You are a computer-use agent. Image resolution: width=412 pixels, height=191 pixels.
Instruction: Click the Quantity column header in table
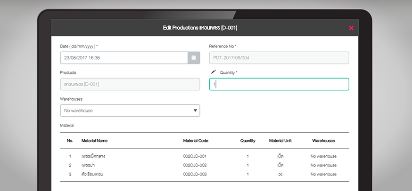click(247, 141)
